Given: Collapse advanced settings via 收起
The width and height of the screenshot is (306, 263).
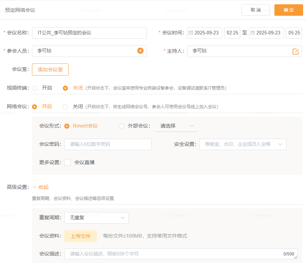Looking at the screenshot, I should (41, 187).
